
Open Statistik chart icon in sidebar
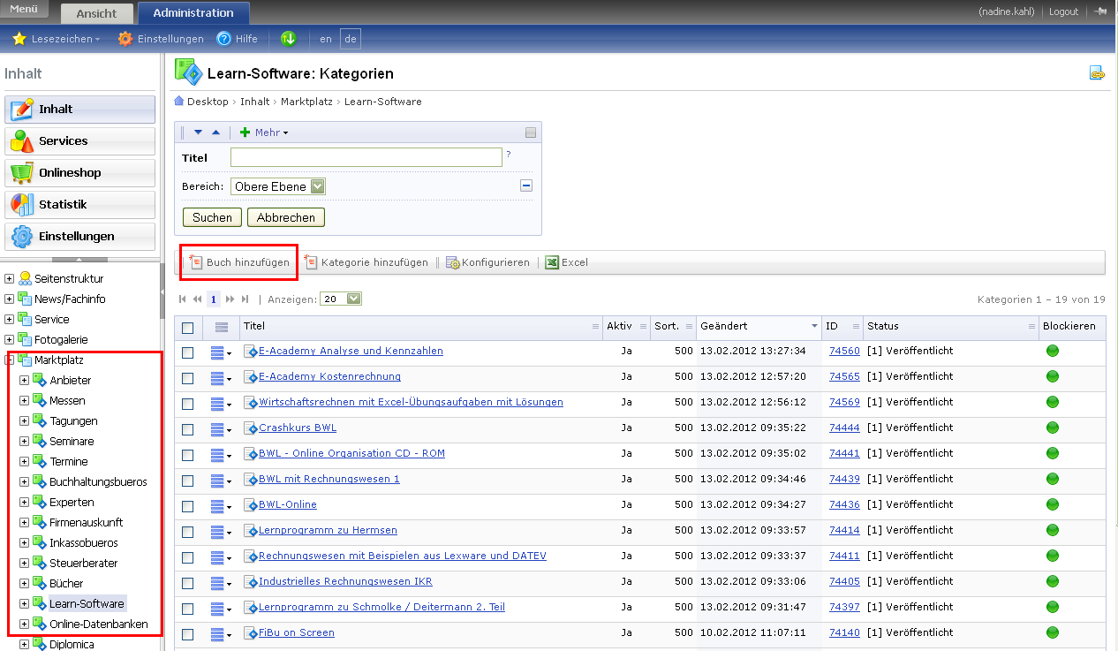[22, 205]
